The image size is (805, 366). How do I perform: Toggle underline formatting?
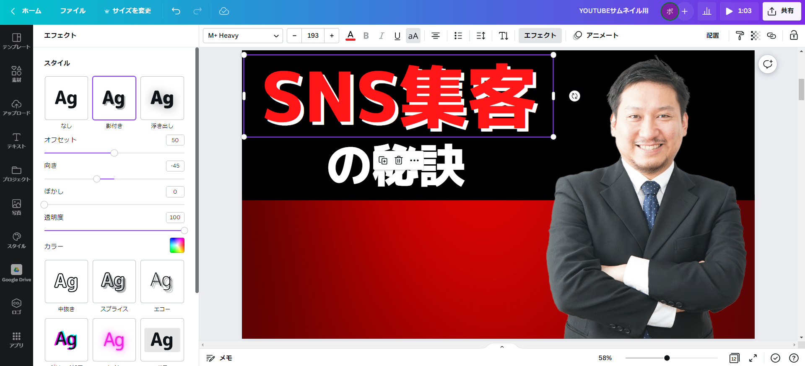point(397,36)
